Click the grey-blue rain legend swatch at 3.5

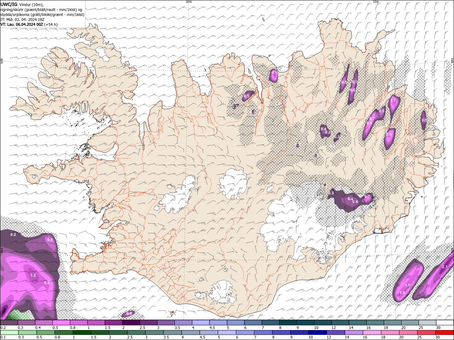coord(172,332)
